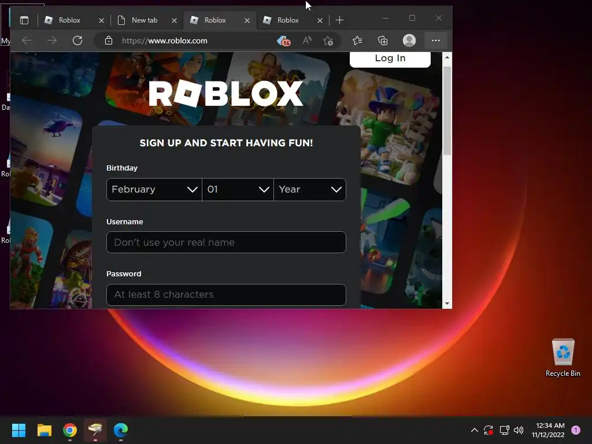Open the Favorites list icon
Viewport: 592px width, 444px height.
pos(357,40)
